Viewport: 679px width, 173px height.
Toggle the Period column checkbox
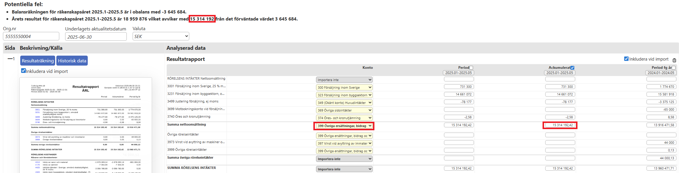(471, 68)
